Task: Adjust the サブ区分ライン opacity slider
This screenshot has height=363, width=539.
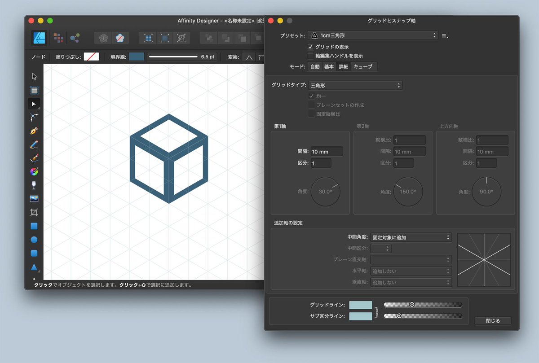Action: tap(423, 316)
